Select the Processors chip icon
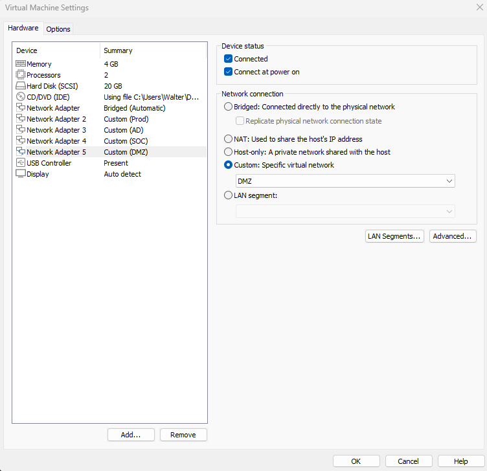487x471 pixels. click(20, 75)
